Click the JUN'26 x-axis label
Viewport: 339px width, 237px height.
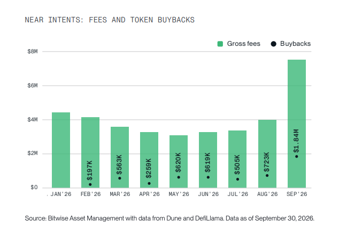coord(209,194)
